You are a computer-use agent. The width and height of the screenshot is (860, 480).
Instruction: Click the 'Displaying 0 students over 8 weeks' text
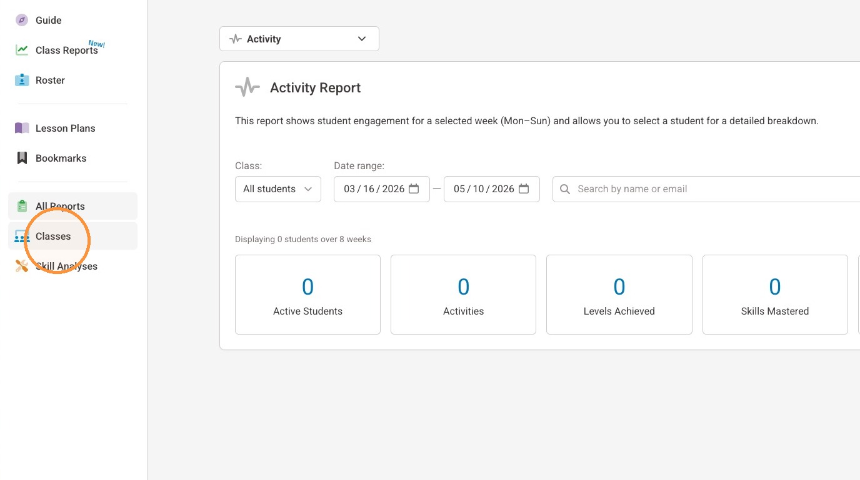[303, 239]
